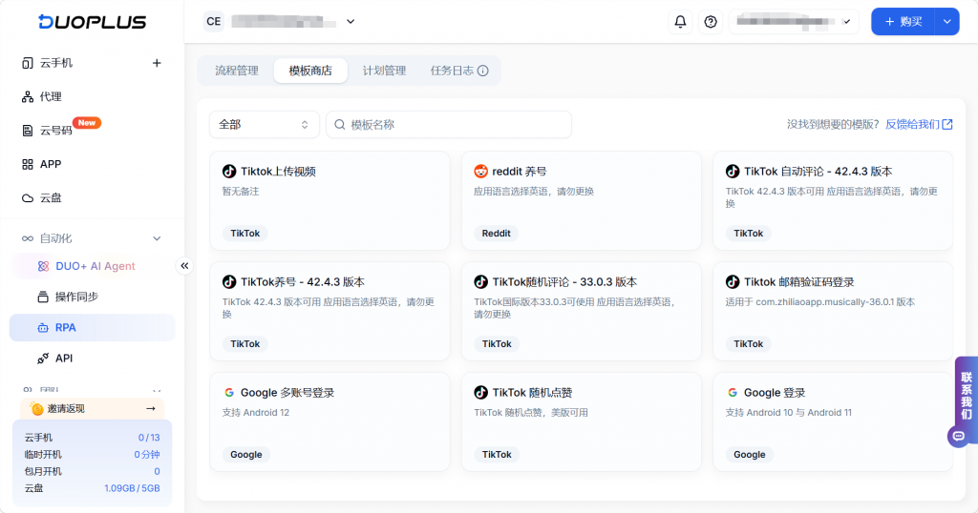Click the search magnifier icon
This screenshot has height=513, width=978.
click(340, 125)
